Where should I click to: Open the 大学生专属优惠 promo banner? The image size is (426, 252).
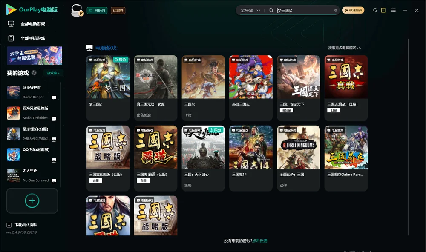35,55
